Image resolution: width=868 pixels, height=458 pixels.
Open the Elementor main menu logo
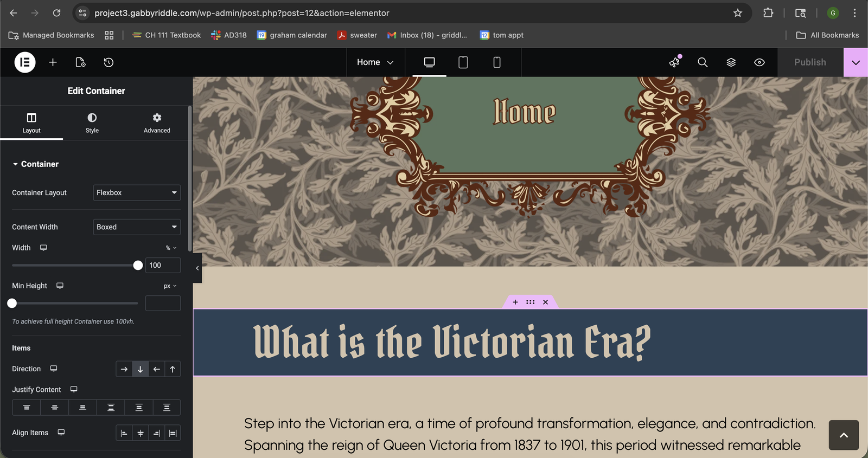coord(25,62)
